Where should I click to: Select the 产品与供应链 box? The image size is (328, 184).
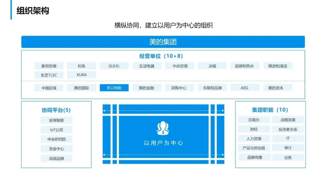pos(254,148)
